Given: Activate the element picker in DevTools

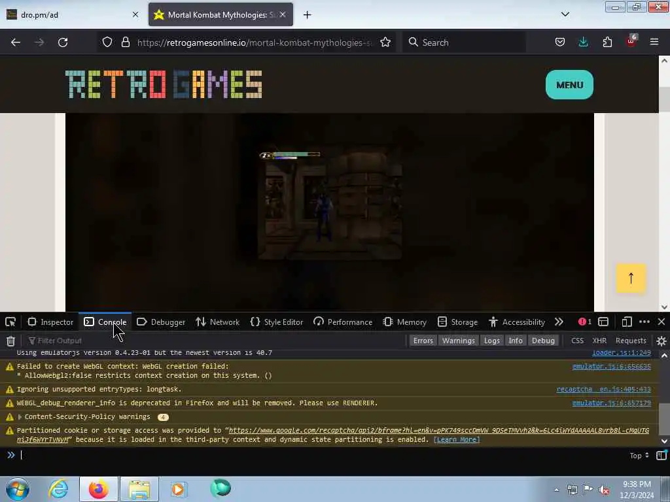Looking at the screenshot, I should coord(10,322).
